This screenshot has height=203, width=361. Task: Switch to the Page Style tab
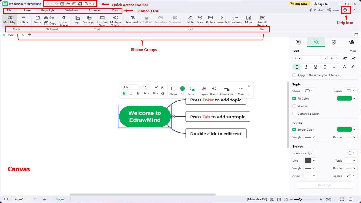pyautogui.click(x=48, y=10)
